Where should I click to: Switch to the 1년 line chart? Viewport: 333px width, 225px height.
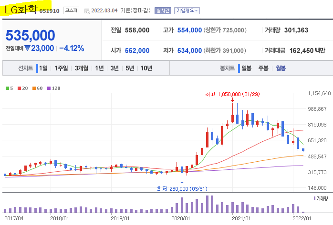(x=99, y=68)
